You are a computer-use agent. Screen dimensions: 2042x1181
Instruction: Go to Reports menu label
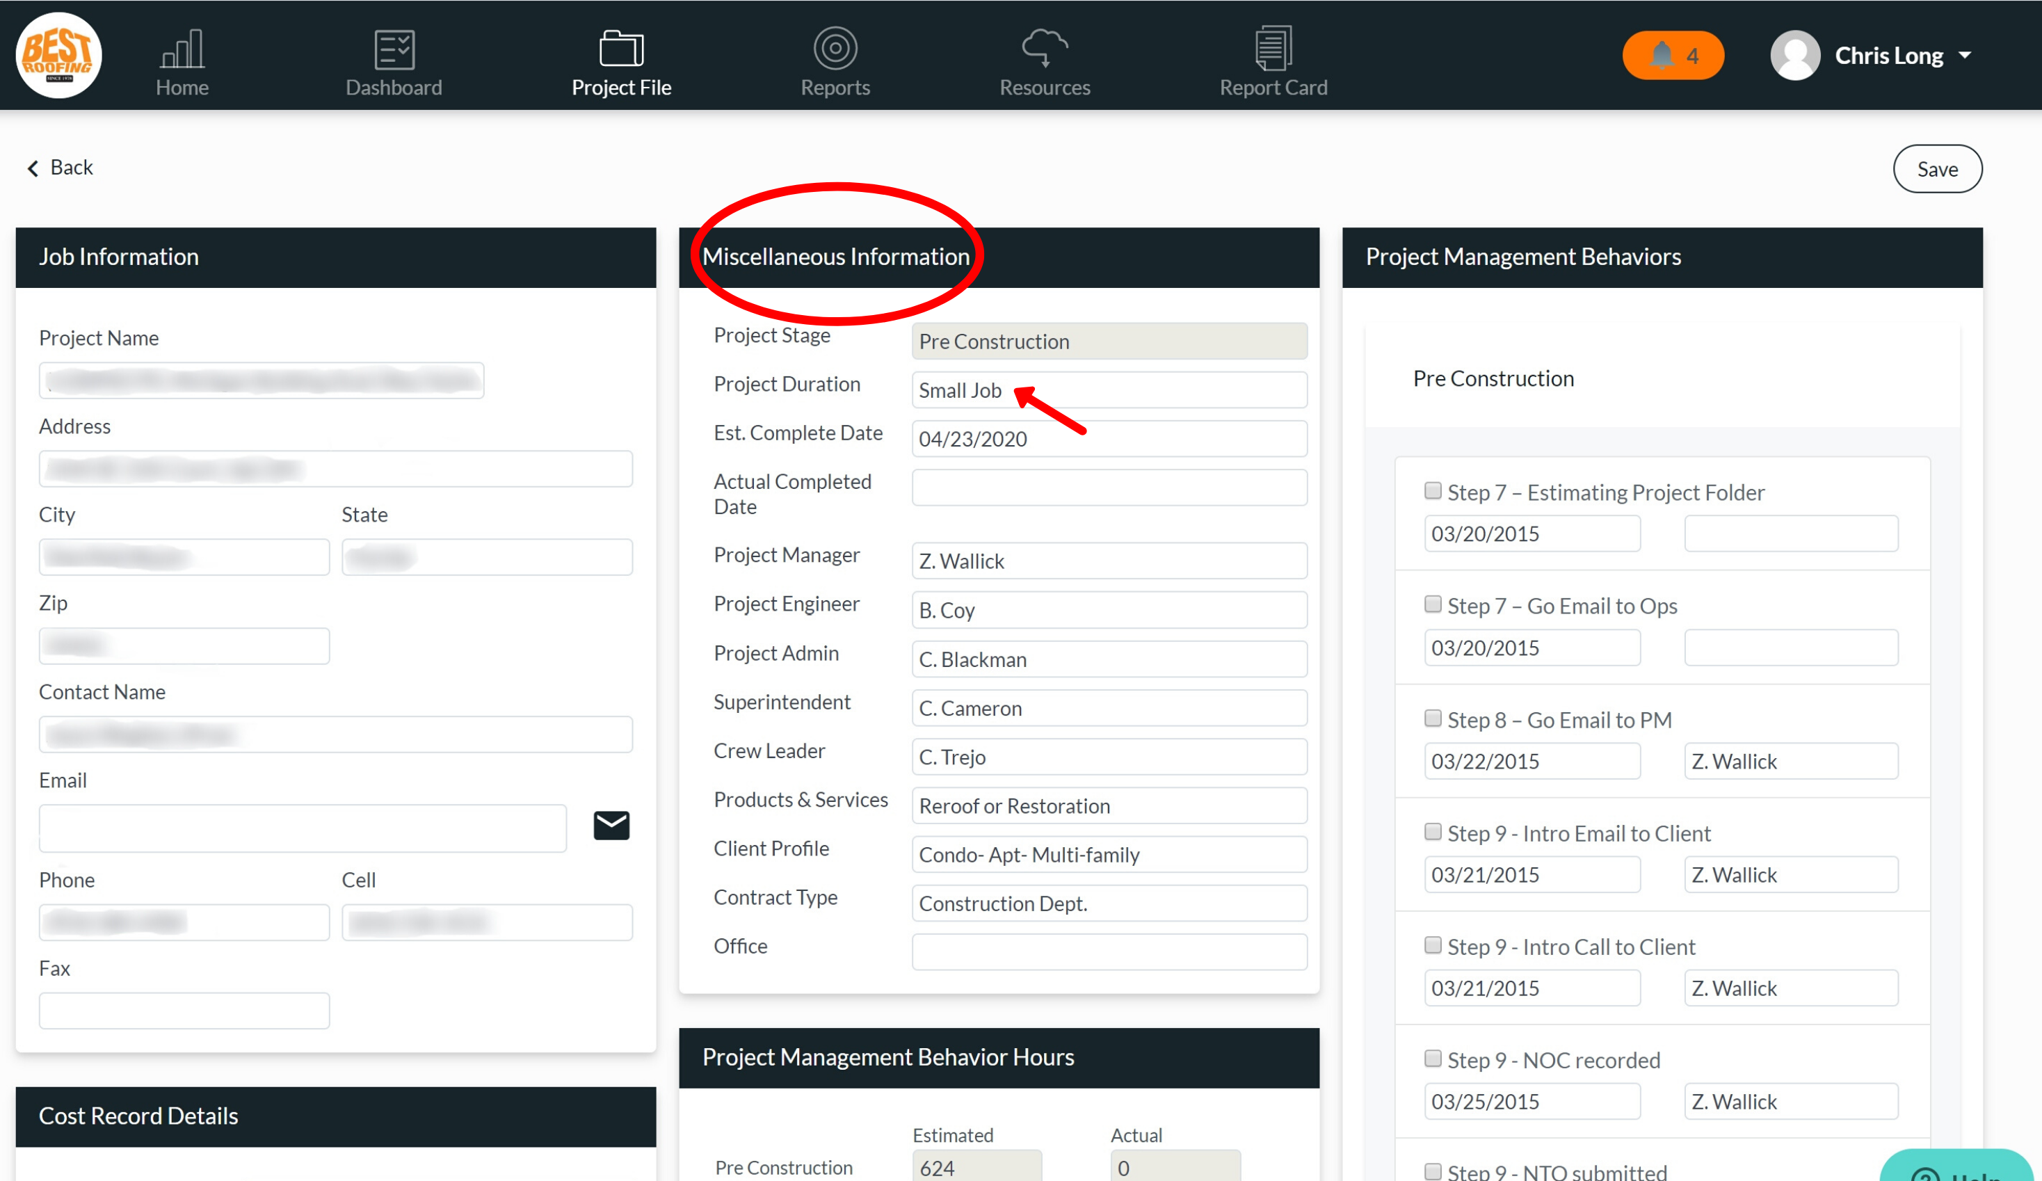click(x=835, y=87)
